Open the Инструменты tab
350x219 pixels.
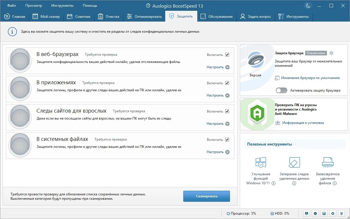click(293, 17)
